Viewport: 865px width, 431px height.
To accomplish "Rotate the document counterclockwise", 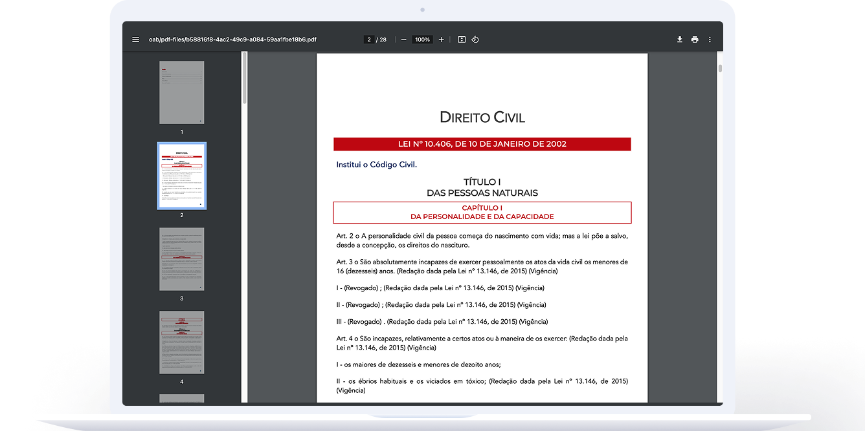I will 475,39.
